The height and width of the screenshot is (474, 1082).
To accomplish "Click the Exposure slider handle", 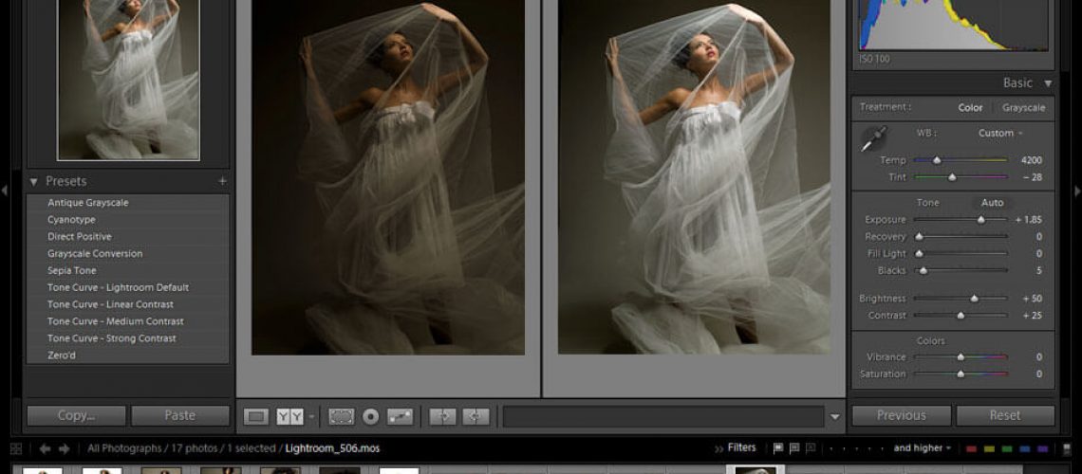I will pyautogui.click(x=980, y=220).
